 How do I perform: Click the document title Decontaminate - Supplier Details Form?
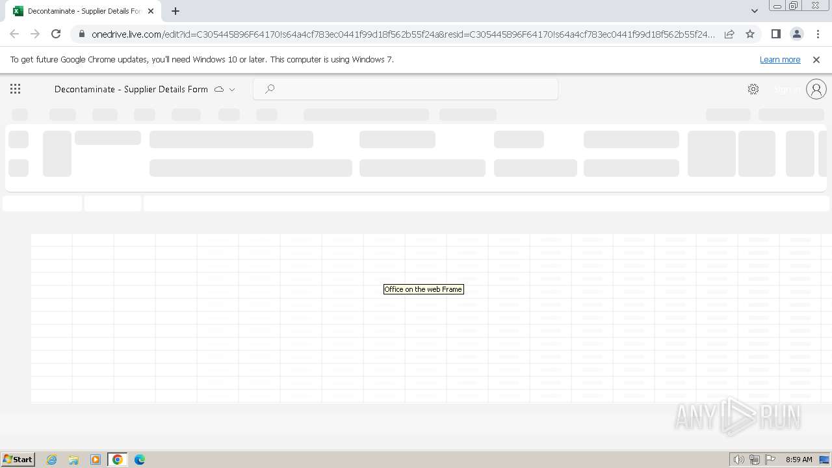point(131,89)
